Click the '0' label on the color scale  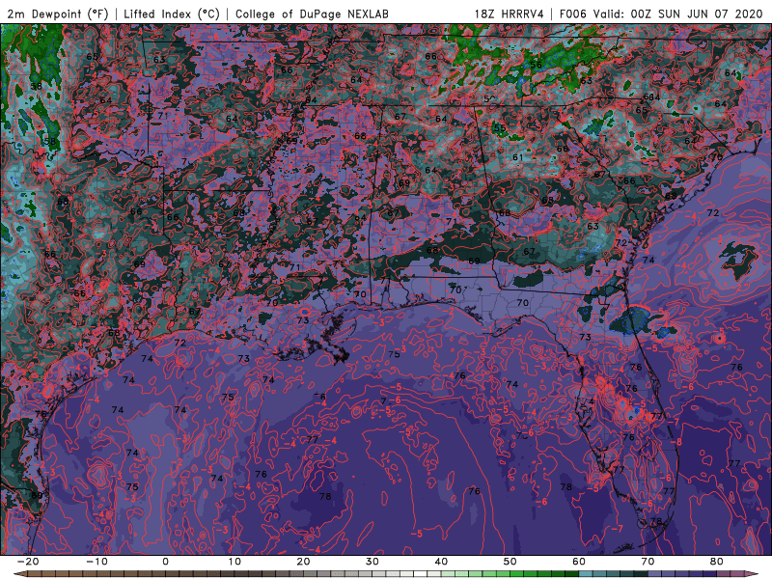tap(165, 562)
